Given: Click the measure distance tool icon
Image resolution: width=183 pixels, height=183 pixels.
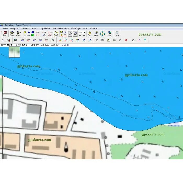Looking at the screenshot, I should [3, 40].
